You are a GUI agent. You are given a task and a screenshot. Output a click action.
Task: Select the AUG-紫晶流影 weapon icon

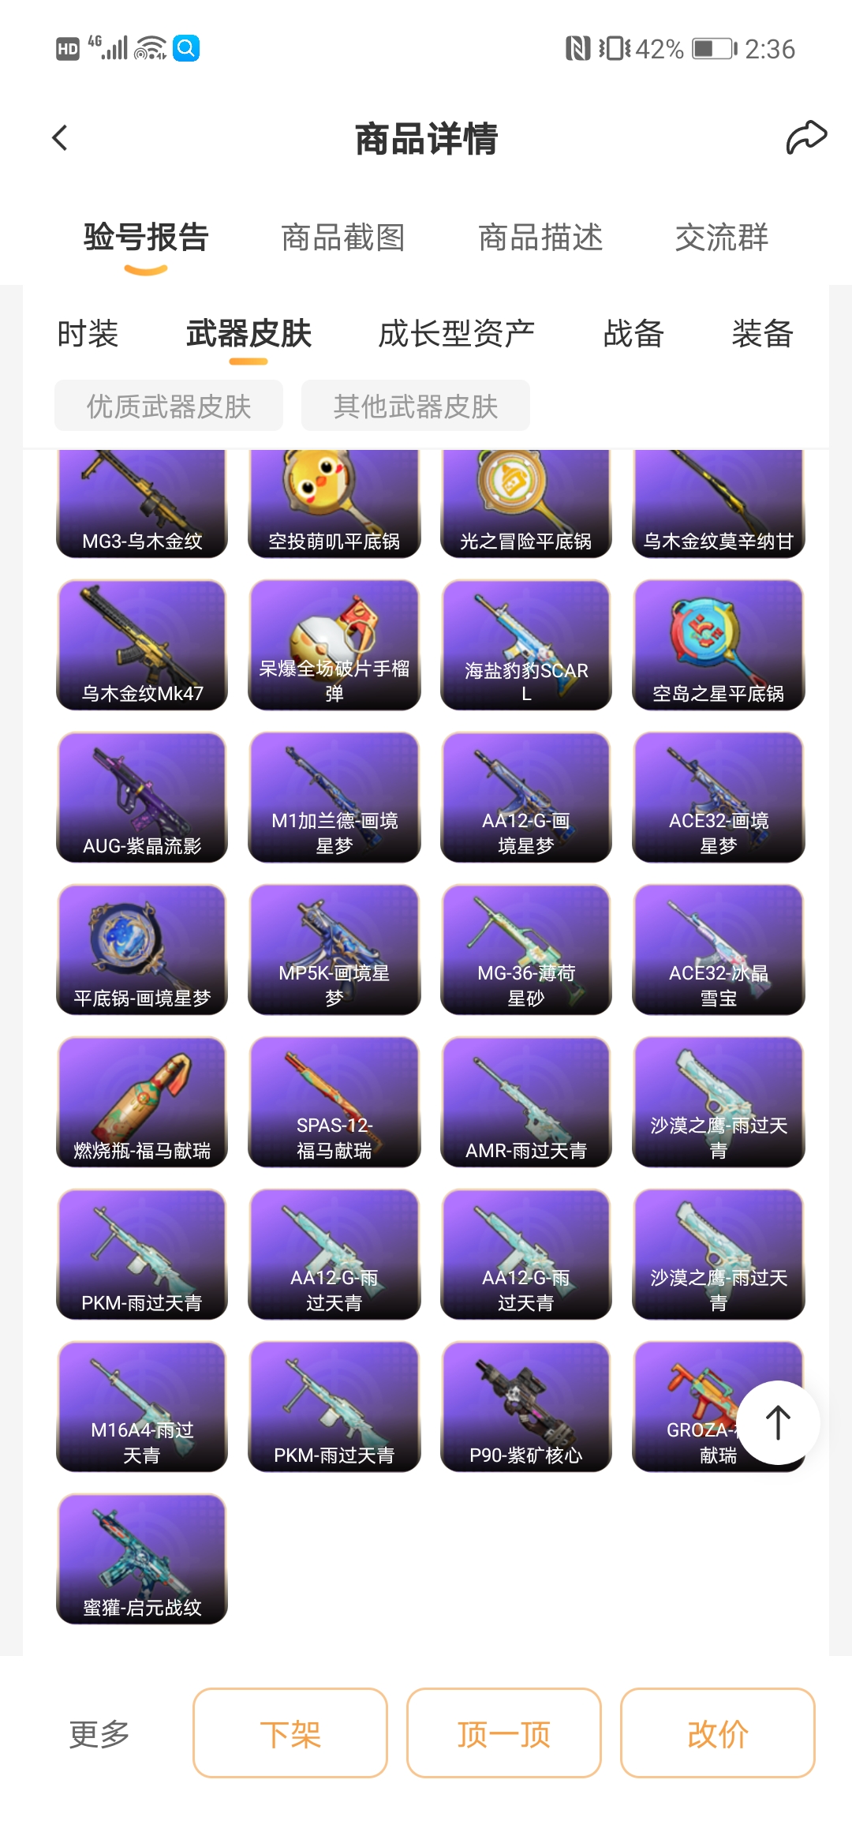[x=142, y=797]
